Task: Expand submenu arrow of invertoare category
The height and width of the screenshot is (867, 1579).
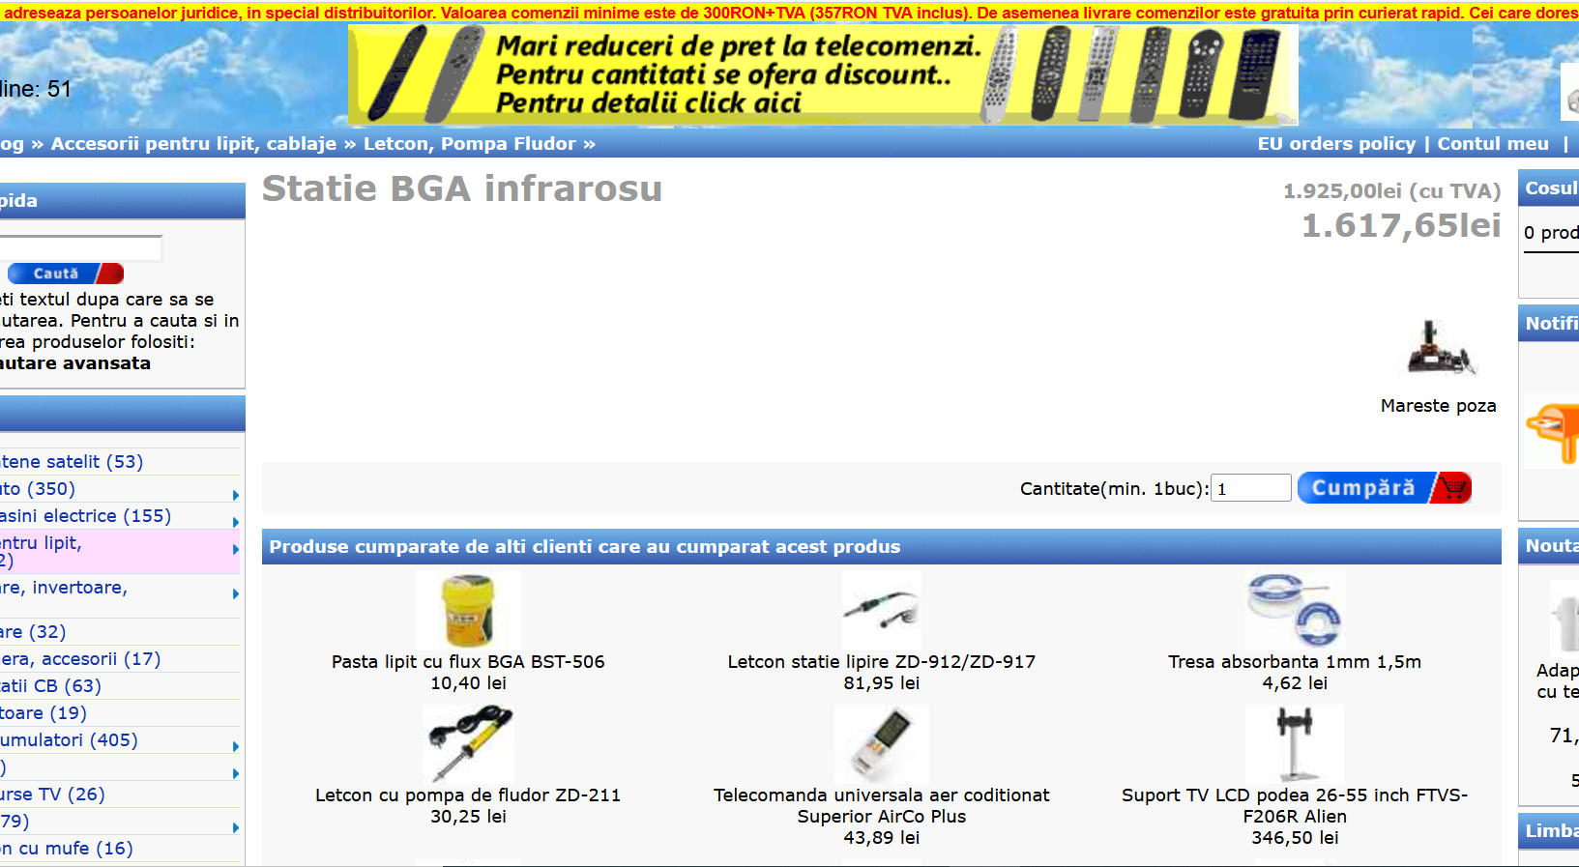Action: [x=236, y=593]
